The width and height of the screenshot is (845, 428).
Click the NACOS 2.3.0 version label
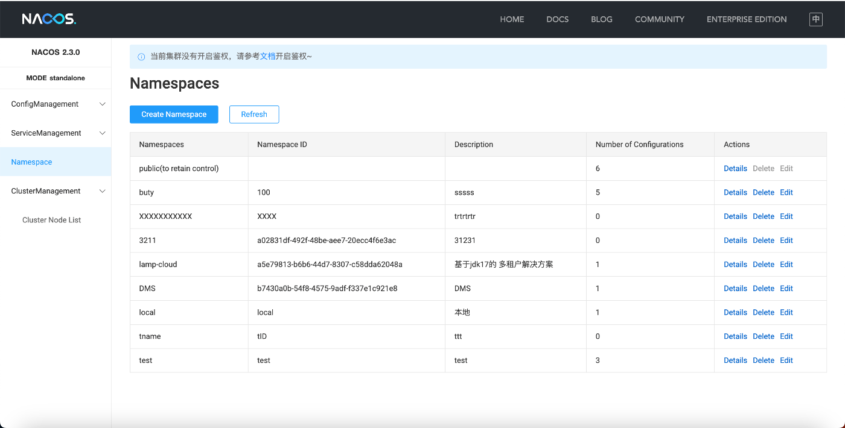pyautogui.click(x=56, y=52)
